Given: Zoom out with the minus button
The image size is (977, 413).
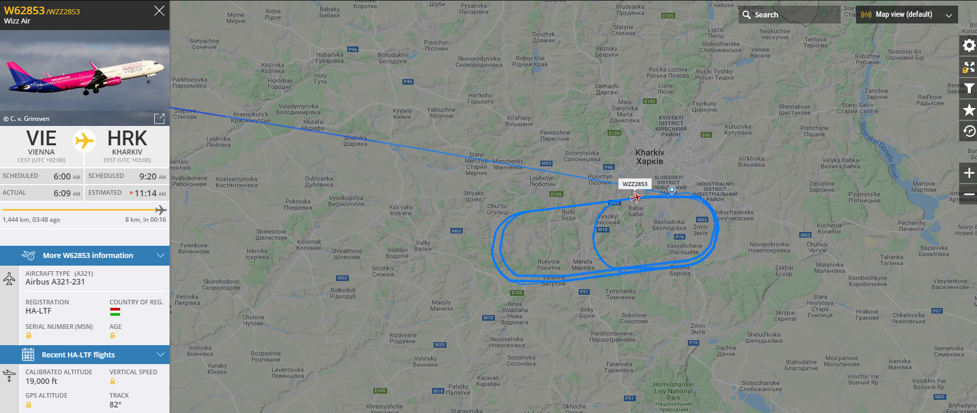Looking at the screenshot, I should click(x=968, y=194).
